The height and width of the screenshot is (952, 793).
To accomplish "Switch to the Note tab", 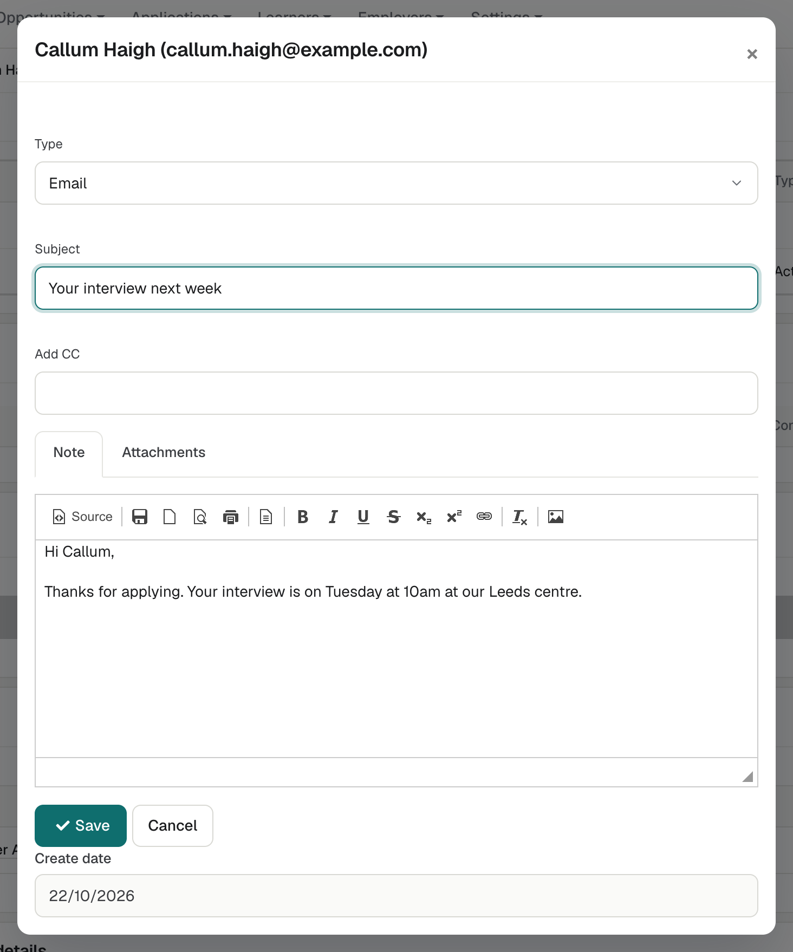I will pyautogui.click(x=69, y=453).
